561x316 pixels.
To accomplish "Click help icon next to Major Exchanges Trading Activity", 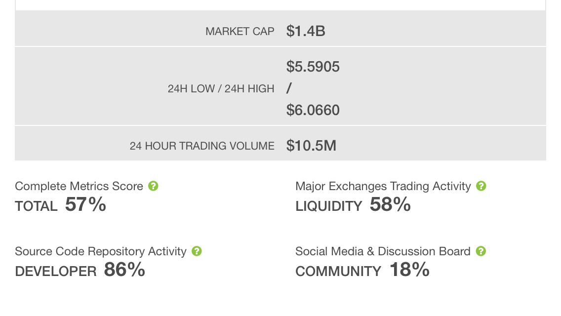I will tap(481, 186).
